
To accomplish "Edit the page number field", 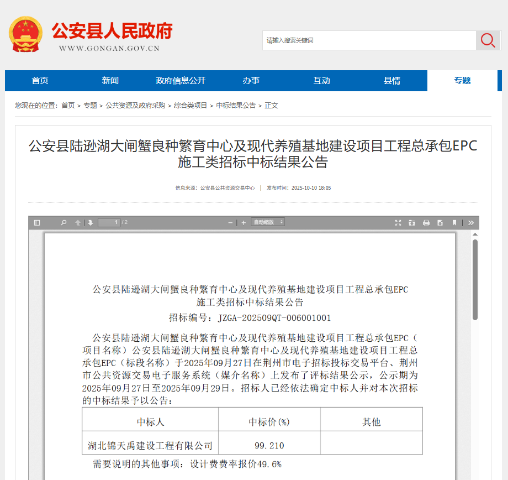I will click(109, 222).
